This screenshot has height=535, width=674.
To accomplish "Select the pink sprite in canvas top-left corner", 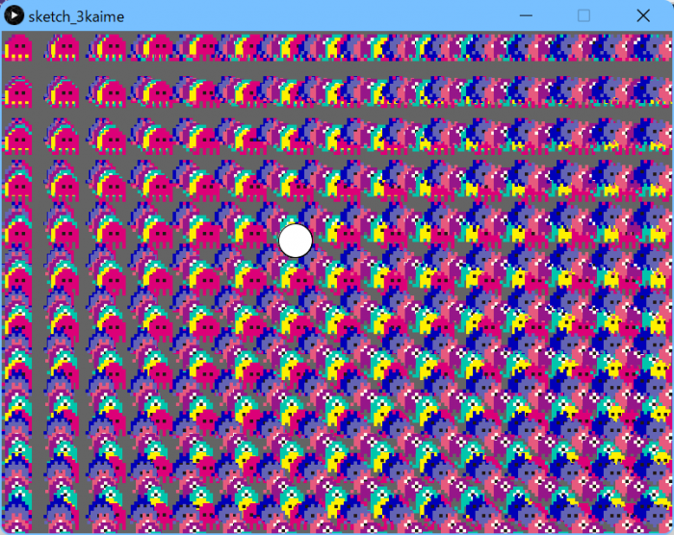I will pyautogui.click(x=18, y=46).
